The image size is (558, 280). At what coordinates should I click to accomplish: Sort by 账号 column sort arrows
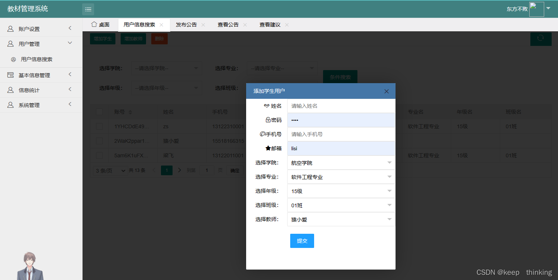pos(130,112)
